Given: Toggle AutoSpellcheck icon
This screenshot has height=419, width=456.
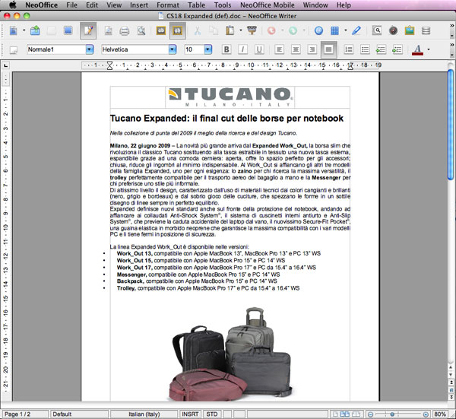Looking at the screenshot, I should coord(177,30).
